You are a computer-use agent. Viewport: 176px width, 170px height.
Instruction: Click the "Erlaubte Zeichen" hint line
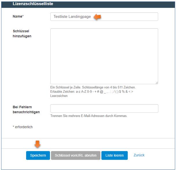pyautogui.click(x=91, y=92)
